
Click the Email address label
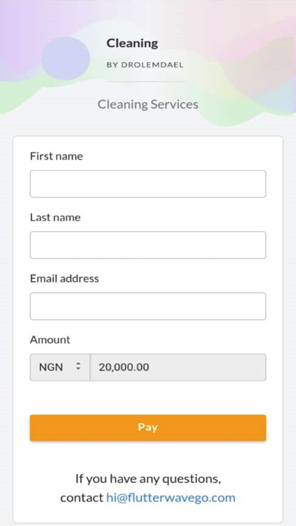(64, 278)
